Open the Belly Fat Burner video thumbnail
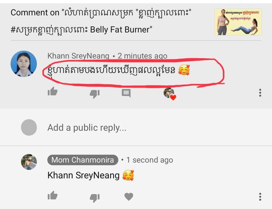The width and height of the screenshot is (272, 209). [x=238, y=22]
